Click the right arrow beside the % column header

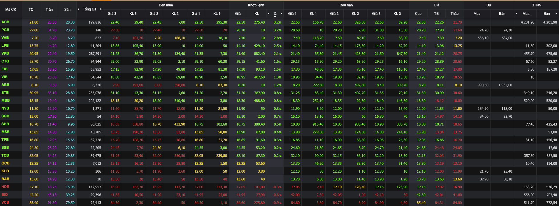tap(281, 14)
